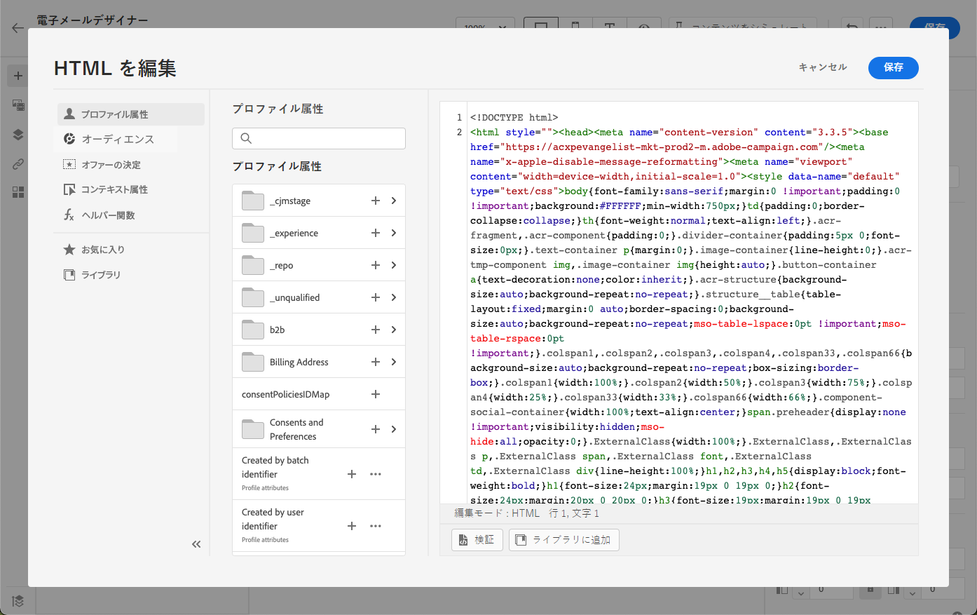This screenshot has width=977, height=615.
Task: Add _repo with its plus icon
Action: (x=376, y=265)
